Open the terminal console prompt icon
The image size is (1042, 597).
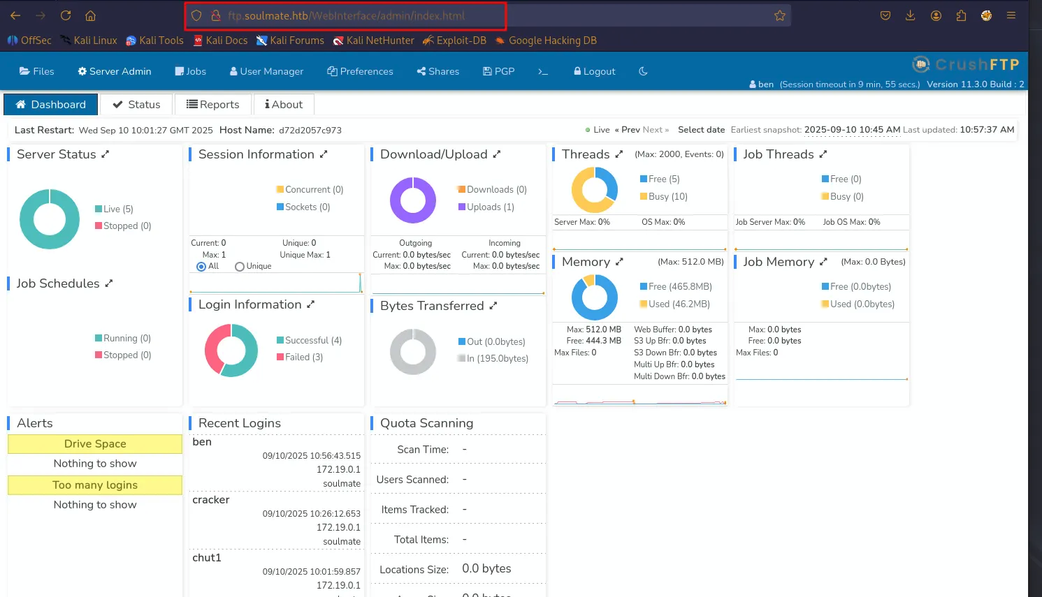click(543, 71)
